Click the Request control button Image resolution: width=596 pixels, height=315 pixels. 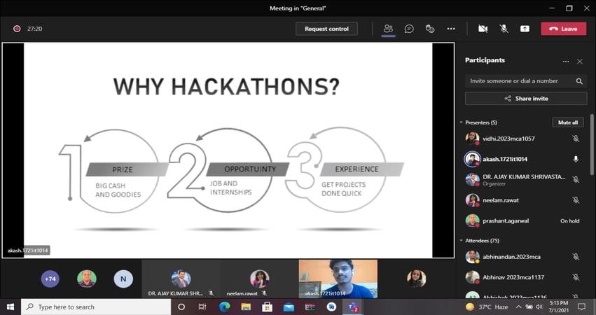326,29
